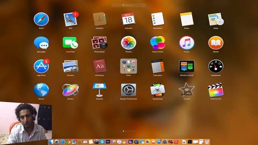
Task: Click the Launchpad search field
Action: point(129,5)
